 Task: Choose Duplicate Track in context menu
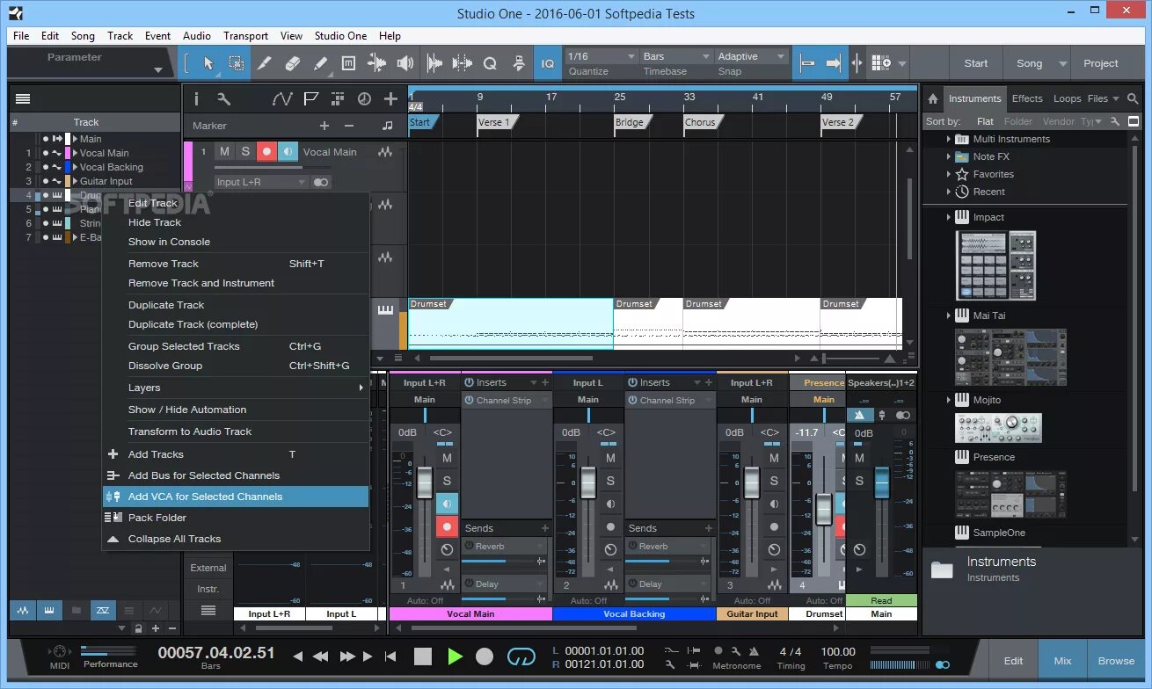(x=235, y=305)
